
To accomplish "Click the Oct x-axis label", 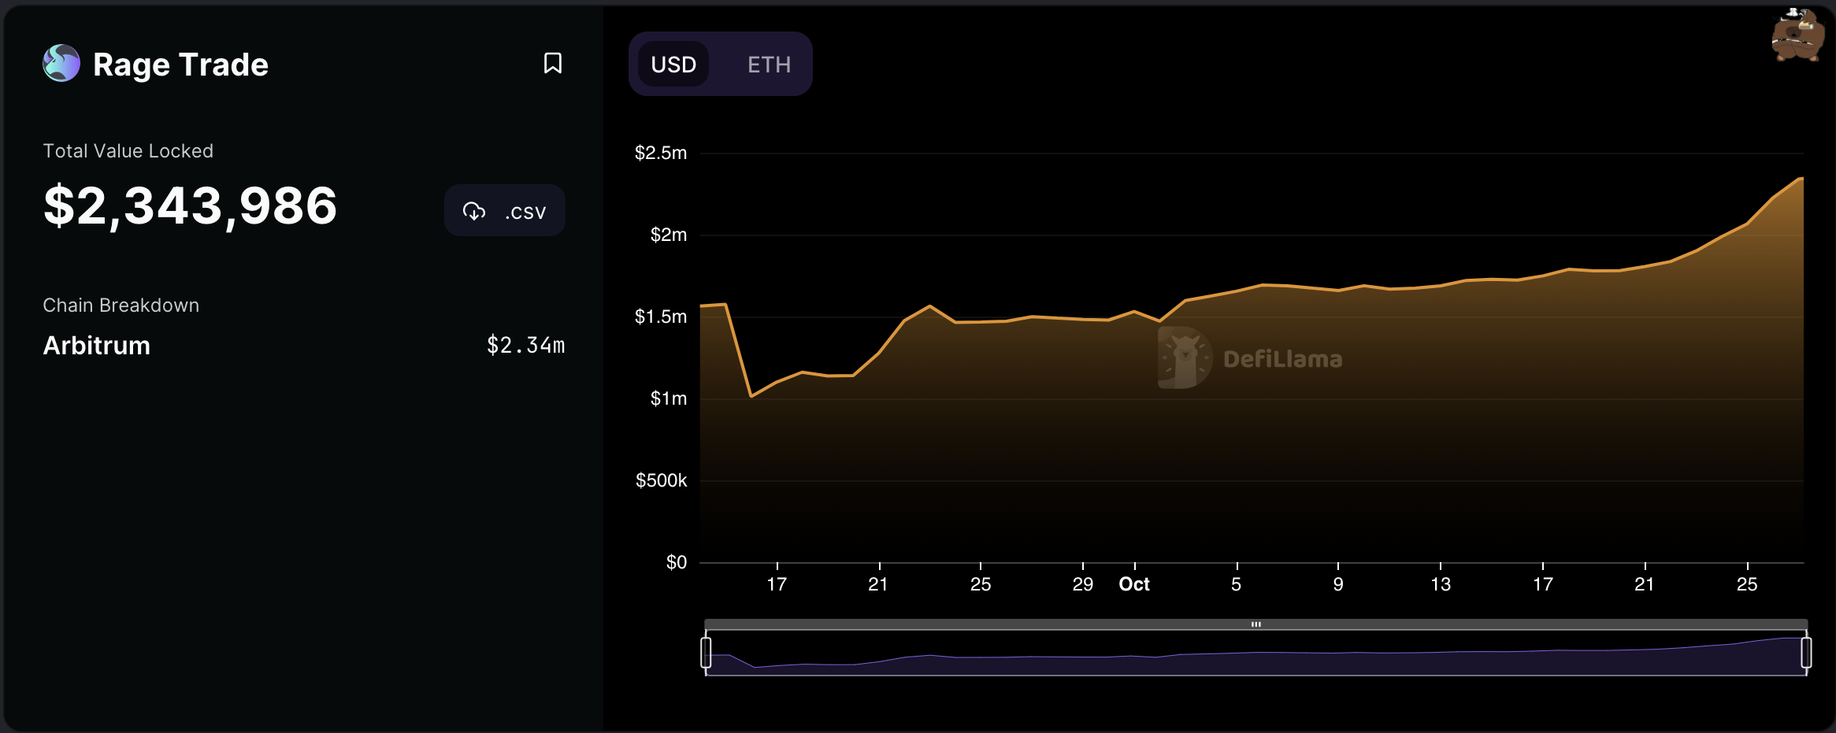I will click(x=1134, y=584).
